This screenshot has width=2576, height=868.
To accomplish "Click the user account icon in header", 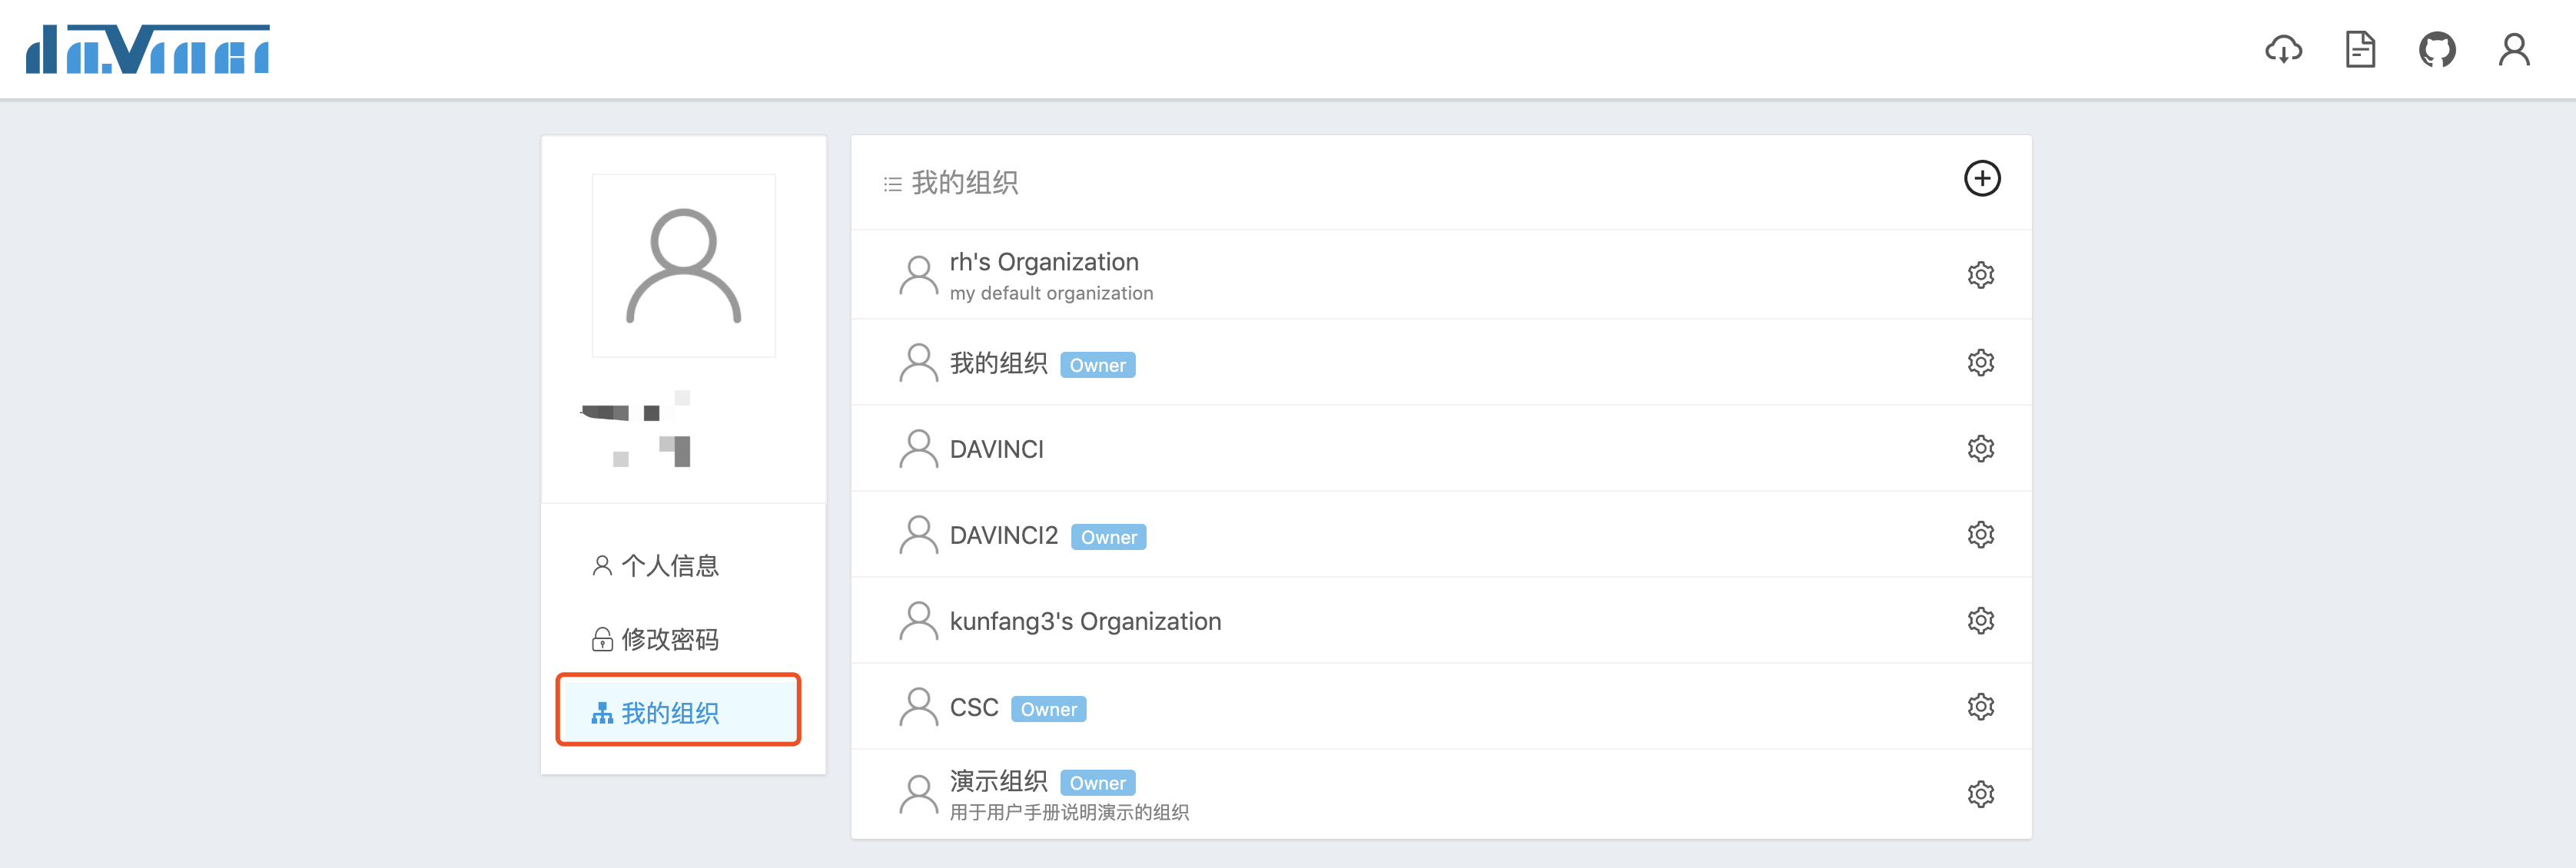I will point(2513,49).
